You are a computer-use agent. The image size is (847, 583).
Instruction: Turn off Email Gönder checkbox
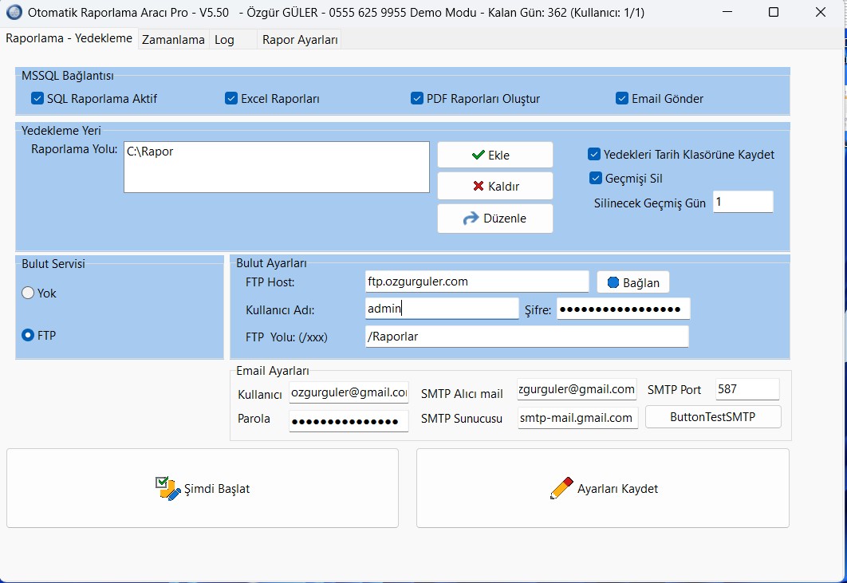622,99
